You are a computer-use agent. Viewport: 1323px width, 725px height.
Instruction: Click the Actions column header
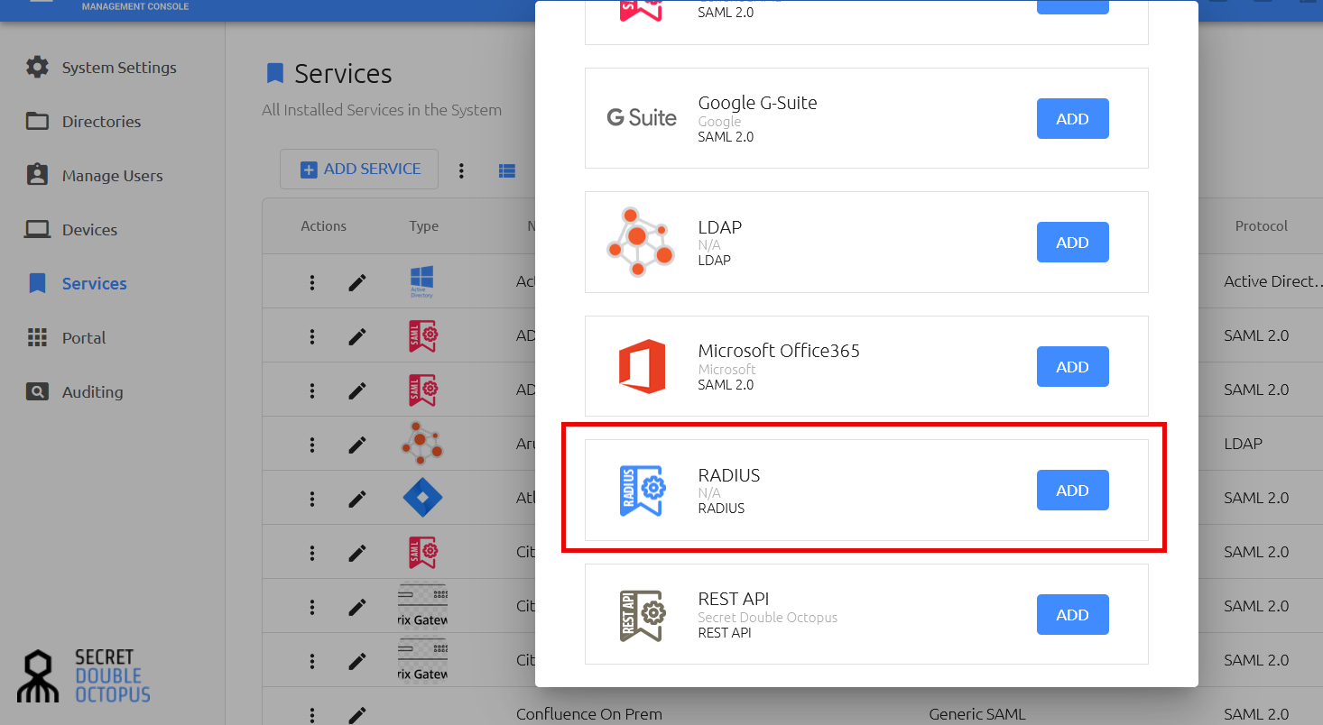[x=323, y=226]
